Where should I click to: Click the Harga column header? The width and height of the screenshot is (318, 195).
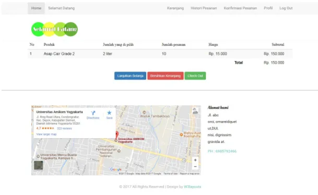[x=213, y=44]
